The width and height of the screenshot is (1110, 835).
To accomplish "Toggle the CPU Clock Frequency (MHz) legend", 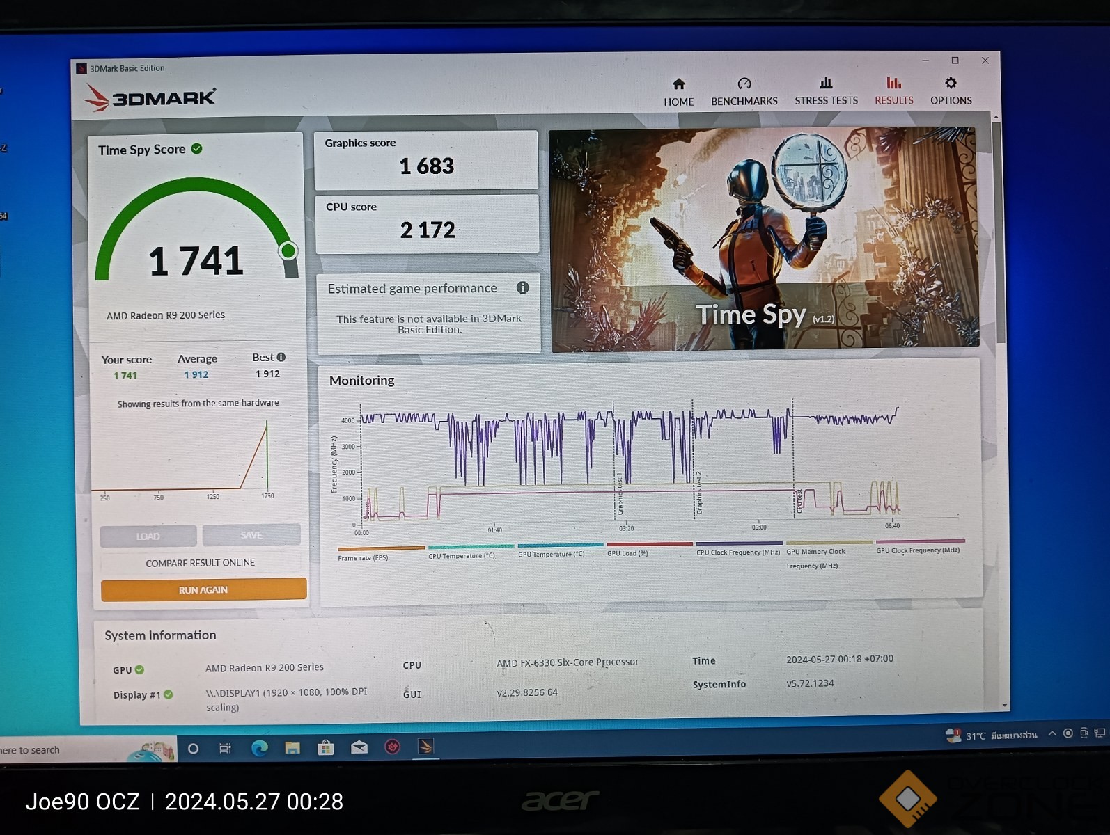I will [x=739, y=548].
